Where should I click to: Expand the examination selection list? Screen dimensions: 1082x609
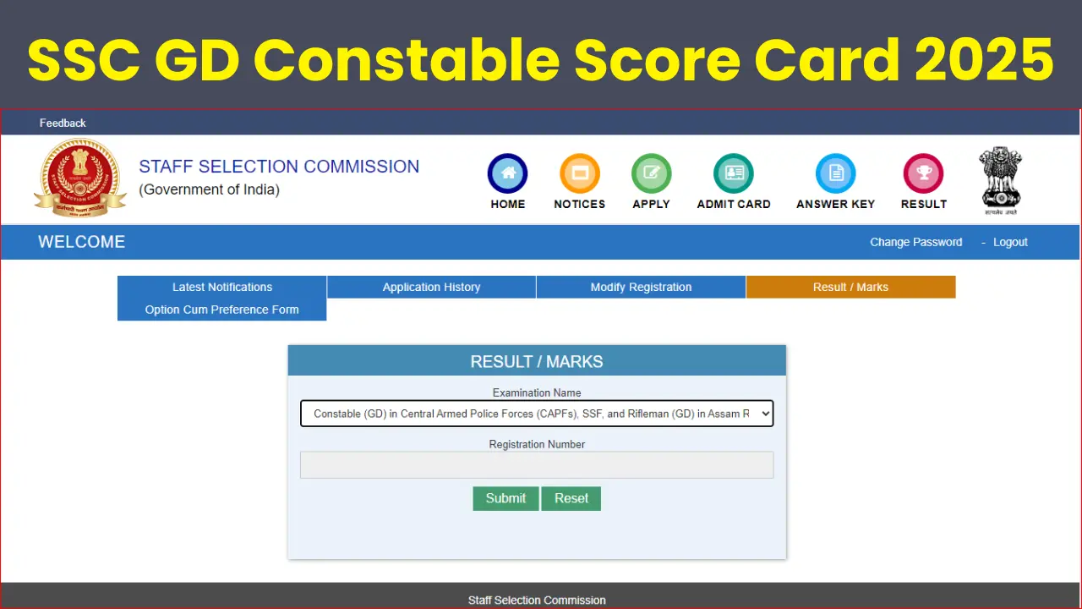pos(762,414)
